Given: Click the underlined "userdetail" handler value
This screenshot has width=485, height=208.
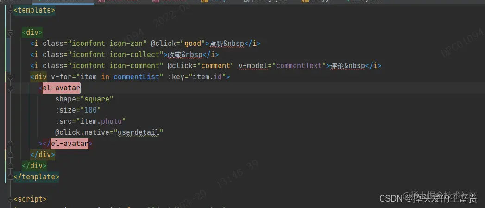Looking at the screenshot, I should [x=138, y=132].
